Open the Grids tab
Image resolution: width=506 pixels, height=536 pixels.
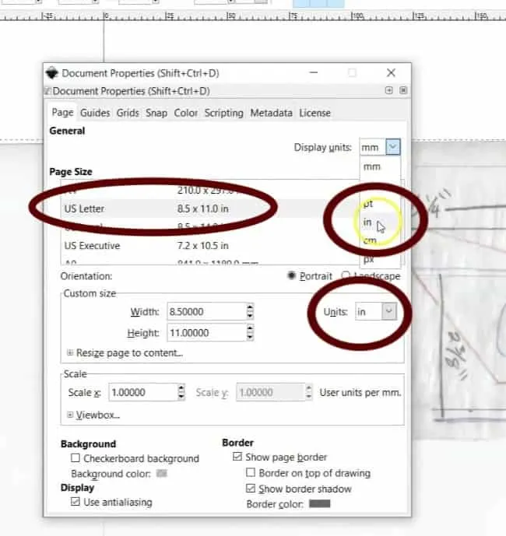pyautogui.click(x=128, y=113)
